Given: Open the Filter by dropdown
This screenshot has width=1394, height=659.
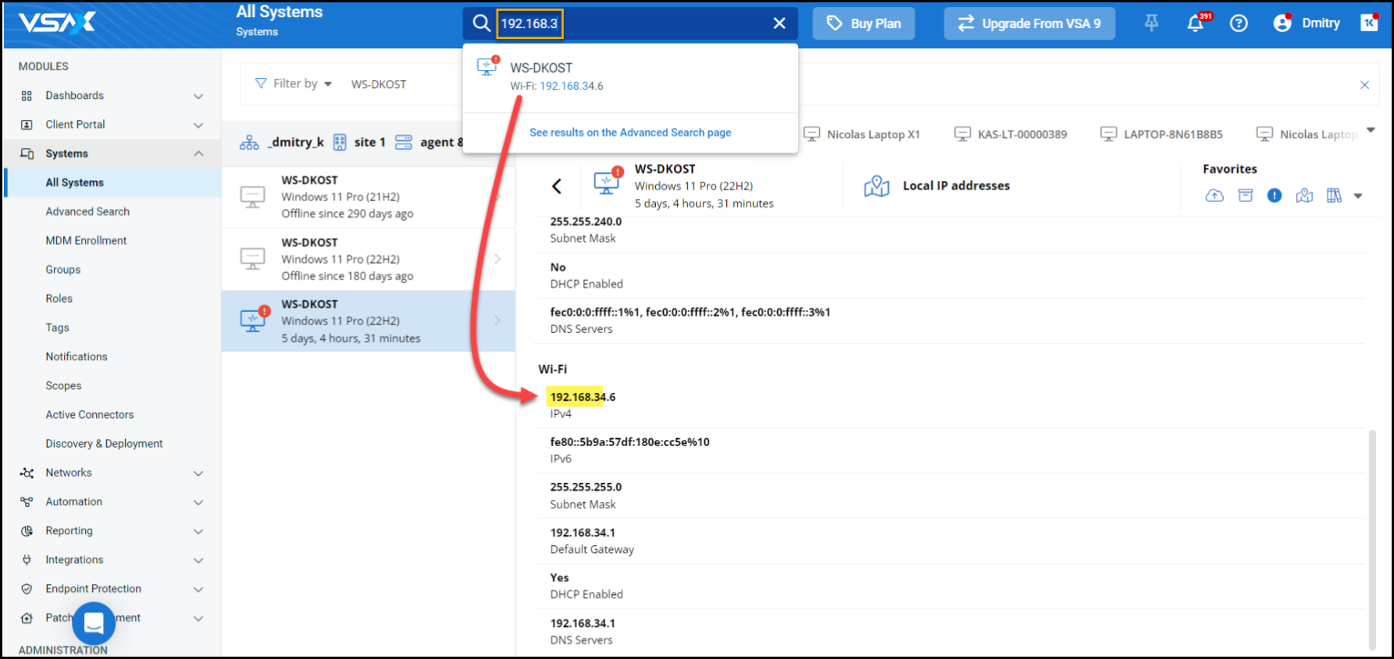Looking at the screenshot, I should point(294,83).
